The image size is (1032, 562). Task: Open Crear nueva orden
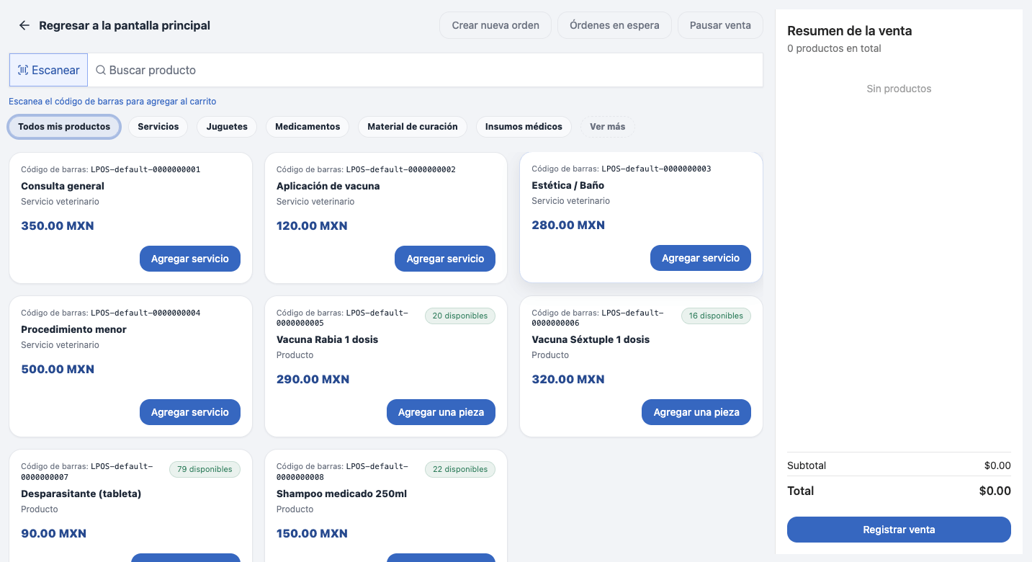(x=495, y=25)
